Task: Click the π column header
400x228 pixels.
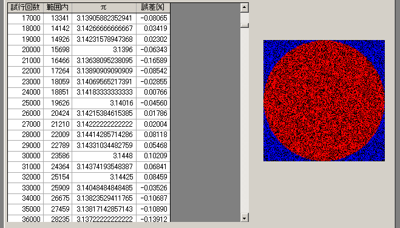Action: (x=104, y=8)
